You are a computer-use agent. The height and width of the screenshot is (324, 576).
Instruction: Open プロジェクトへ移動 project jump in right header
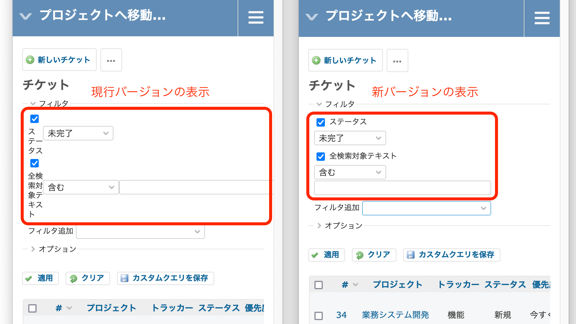[x=388, y=16]
